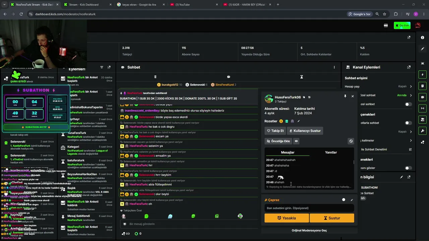Open the Sohbet panel three-dot menu
Screen dimensions: 429x241
[334, 67]
